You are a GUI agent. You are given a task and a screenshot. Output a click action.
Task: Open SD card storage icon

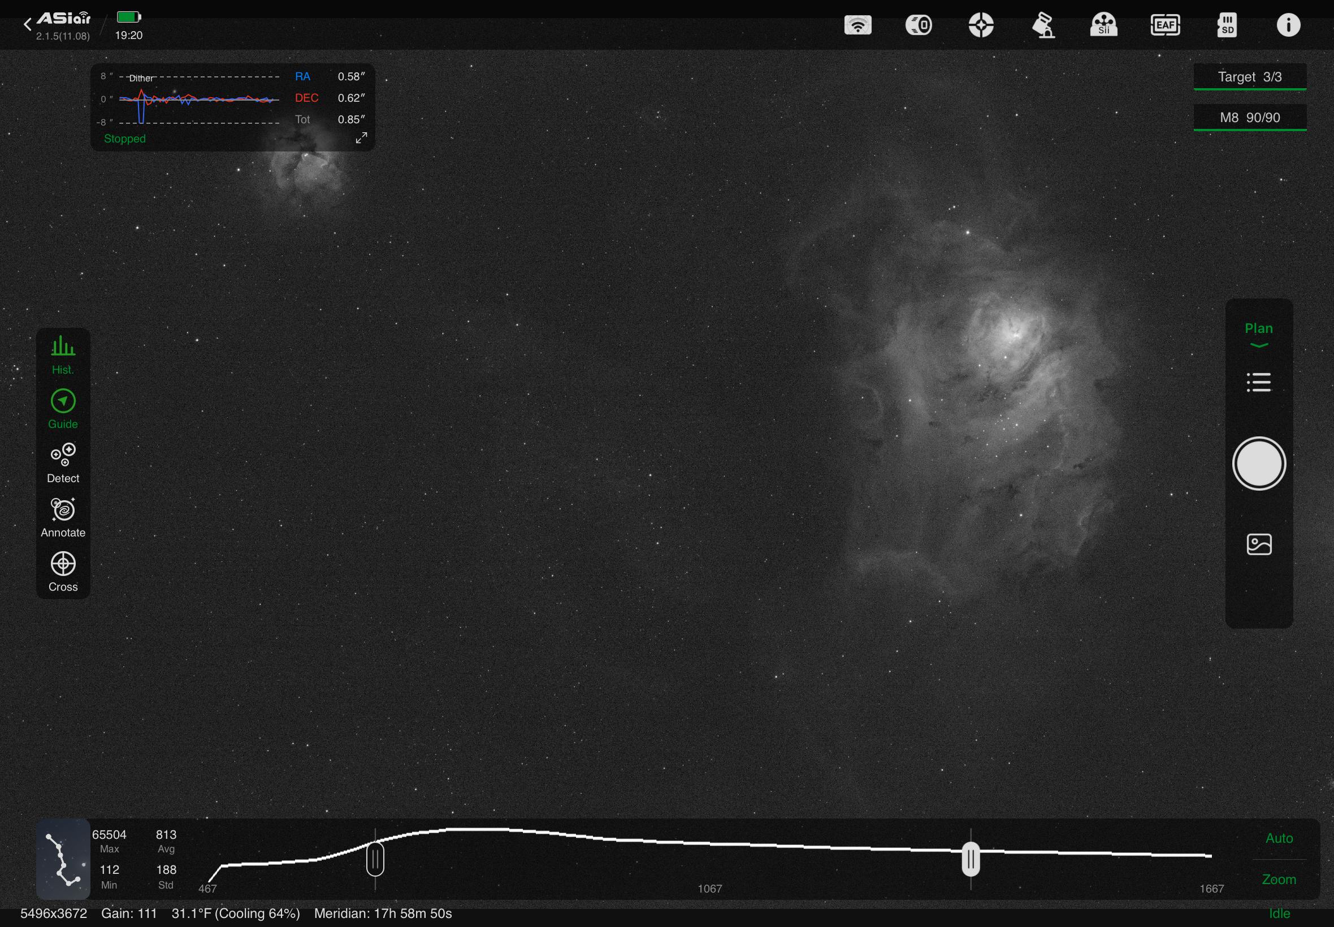(1227, 25)
